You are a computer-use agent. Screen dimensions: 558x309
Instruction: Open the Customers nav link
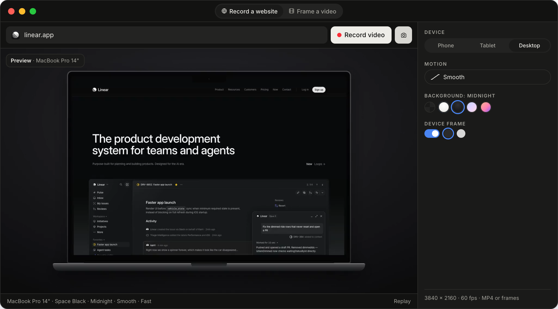pos(250,90)
